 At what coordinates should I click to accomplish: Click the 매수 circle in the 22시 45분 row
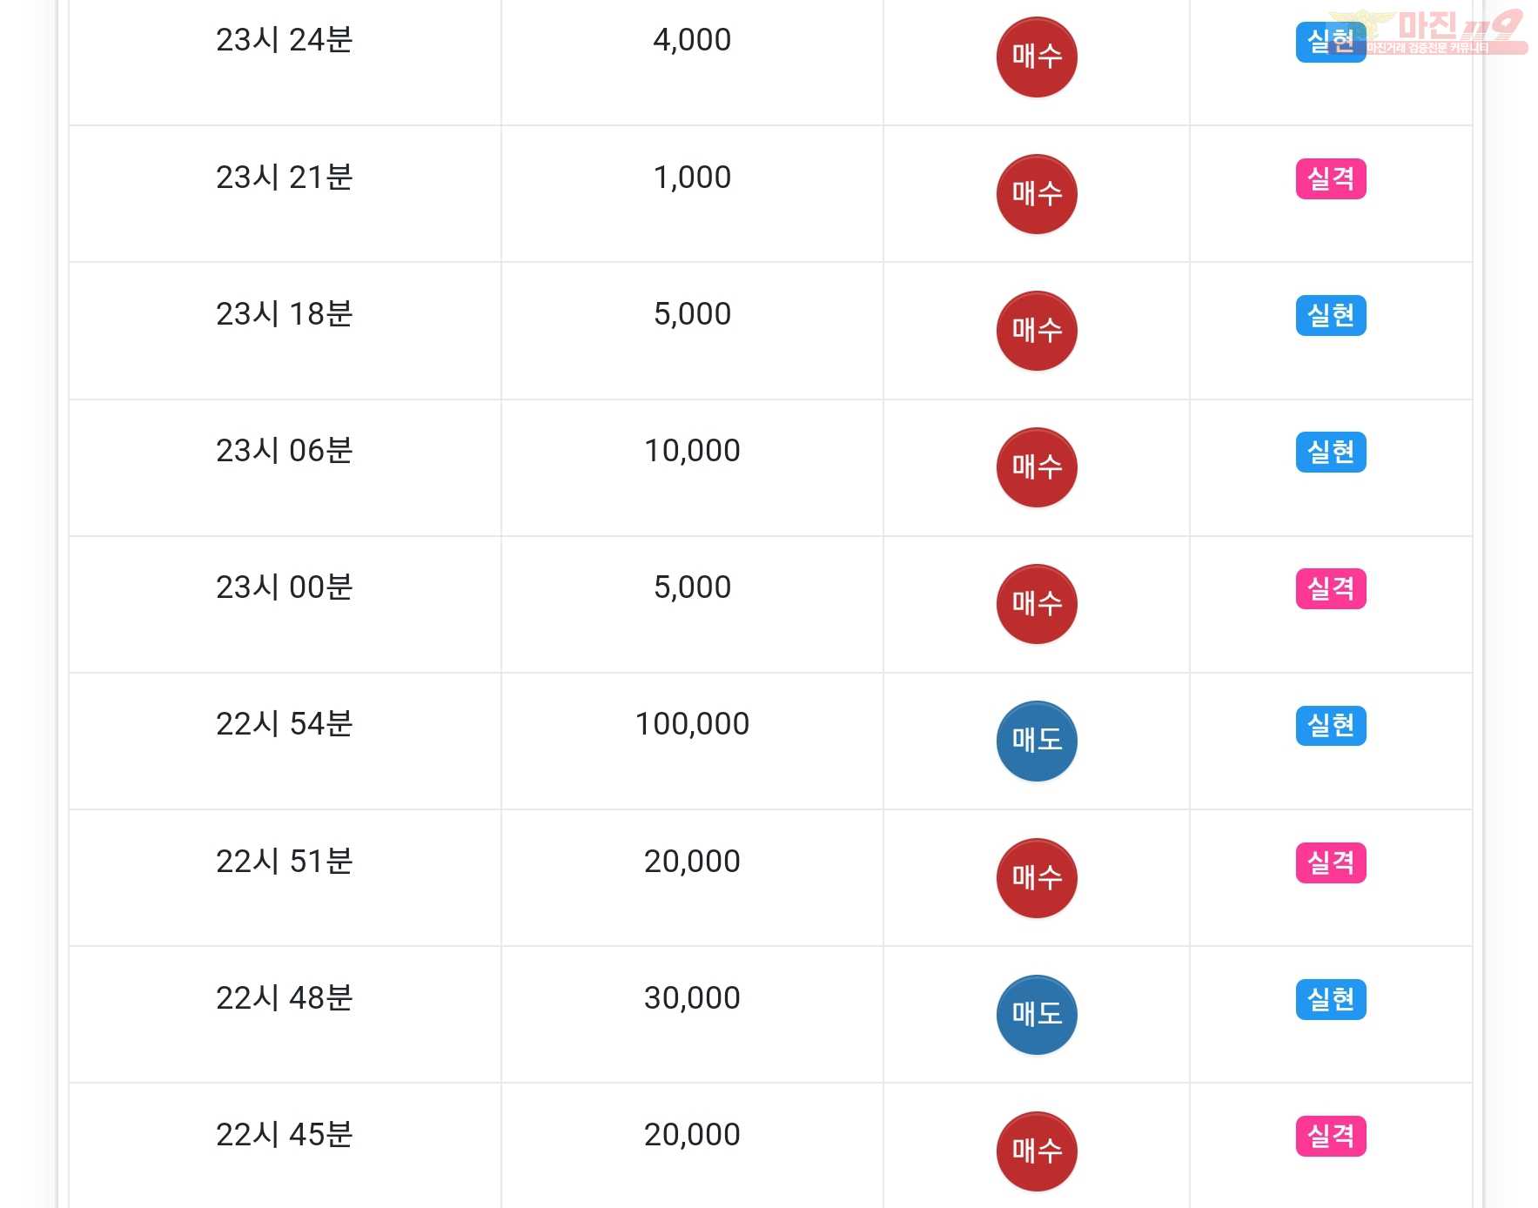click(1036, 1151)
